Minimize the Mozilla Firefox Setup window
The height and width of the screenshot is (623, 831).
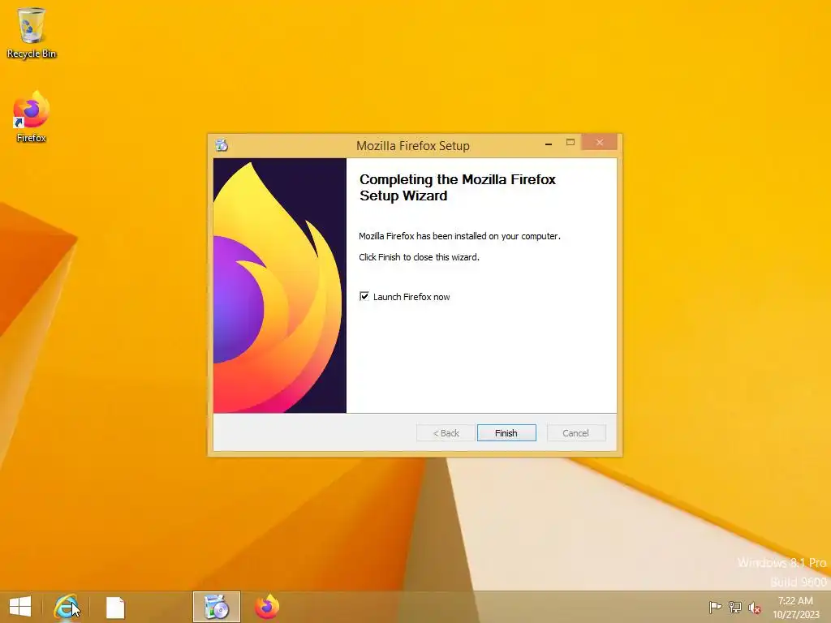(549, 144)
